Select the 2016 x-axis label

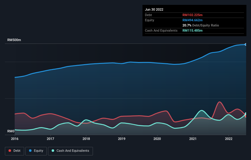[x=15, y=139]
